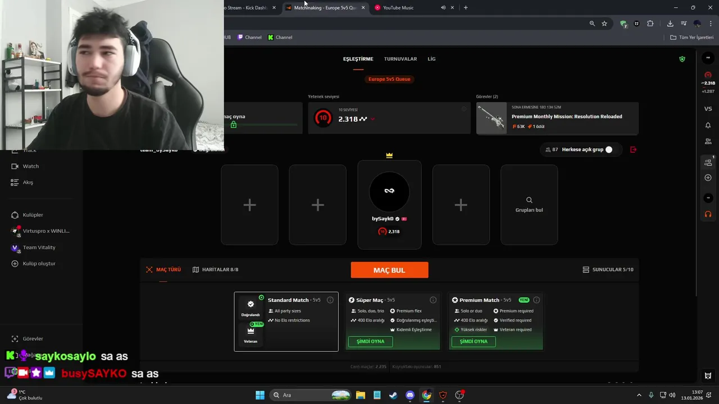This screenshot has height=404, width=719.
Task: Click Grupları bul search card
Action: click(529, 205)
